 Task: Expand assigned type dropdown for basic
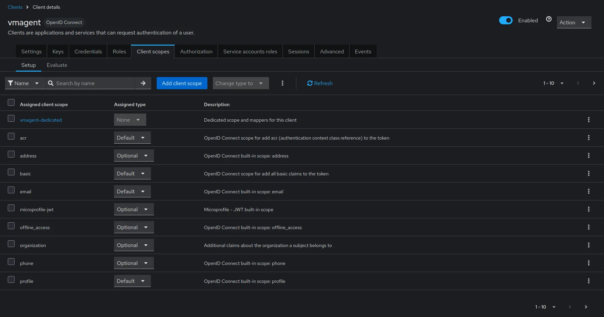132,173
